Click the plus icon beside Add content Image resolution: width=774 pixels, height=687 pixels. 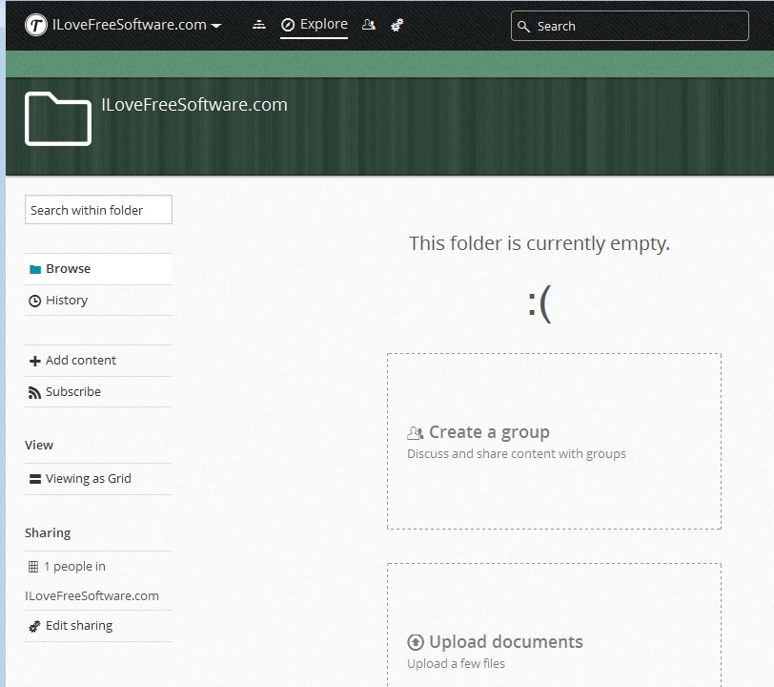tap(34, 362)
